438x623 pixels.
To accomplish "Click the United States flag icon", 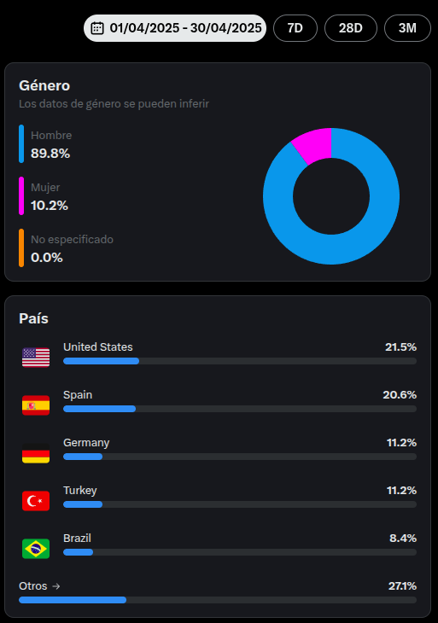I will coord(36,358).
